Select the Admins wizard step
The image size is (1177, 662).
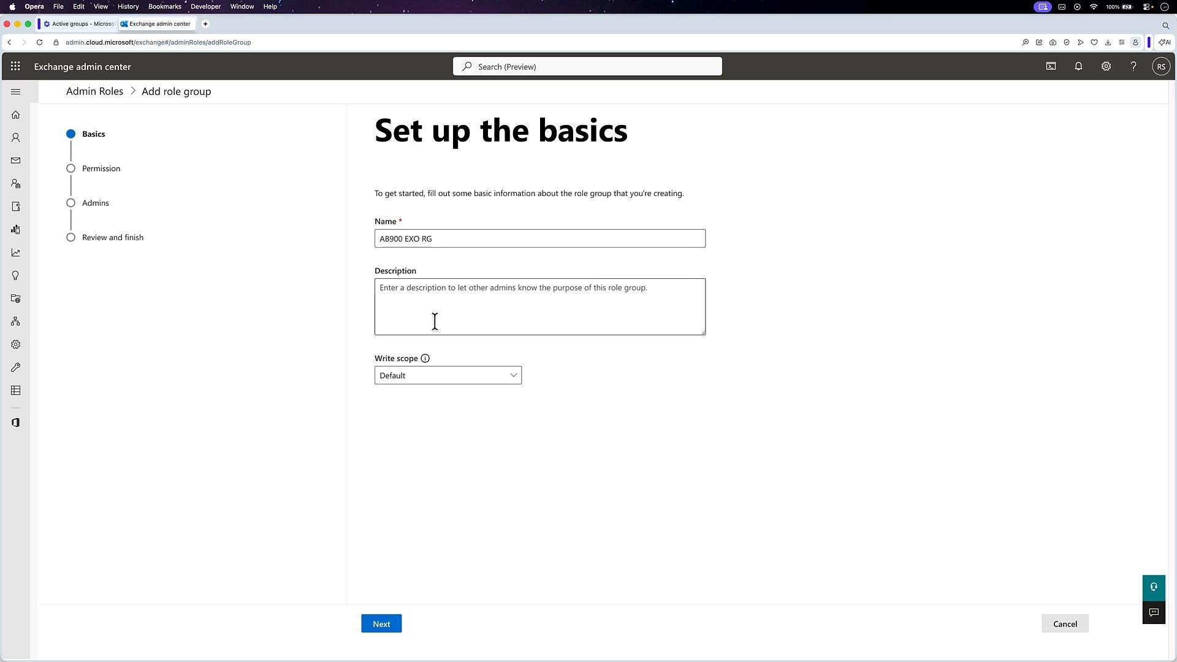coord(88,203)
